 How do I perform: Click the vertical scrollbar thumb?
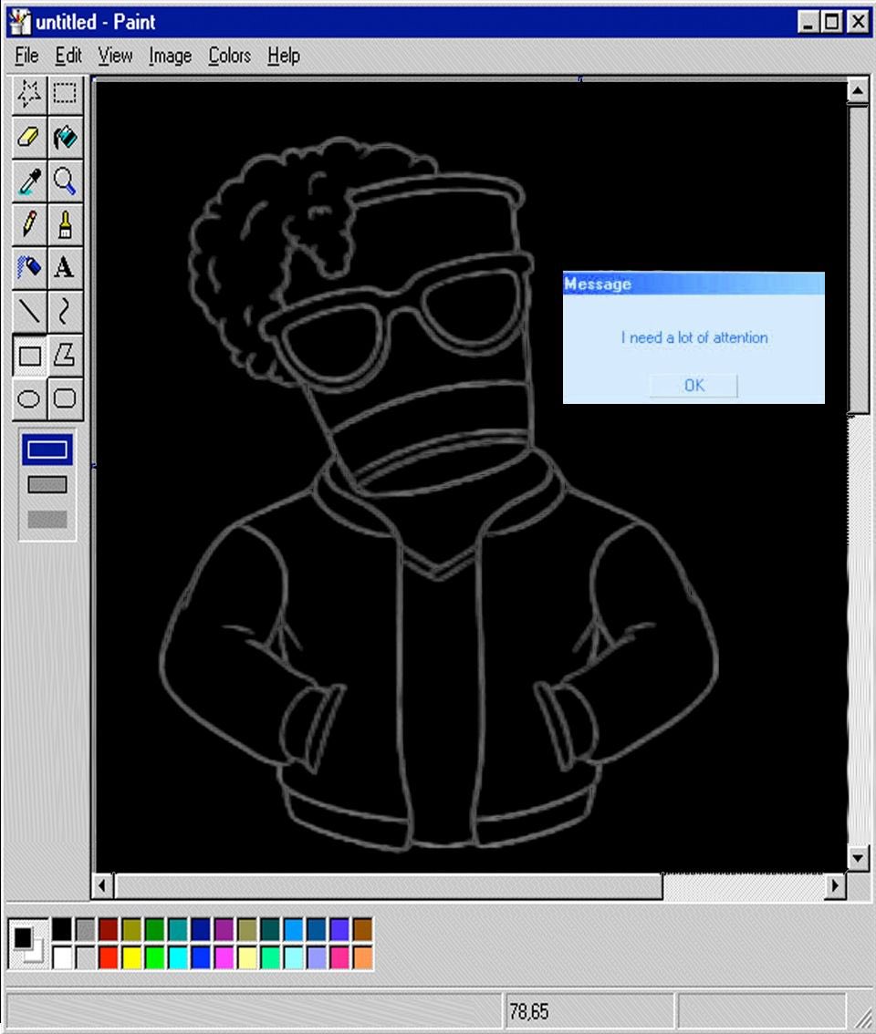pos(858,259)
